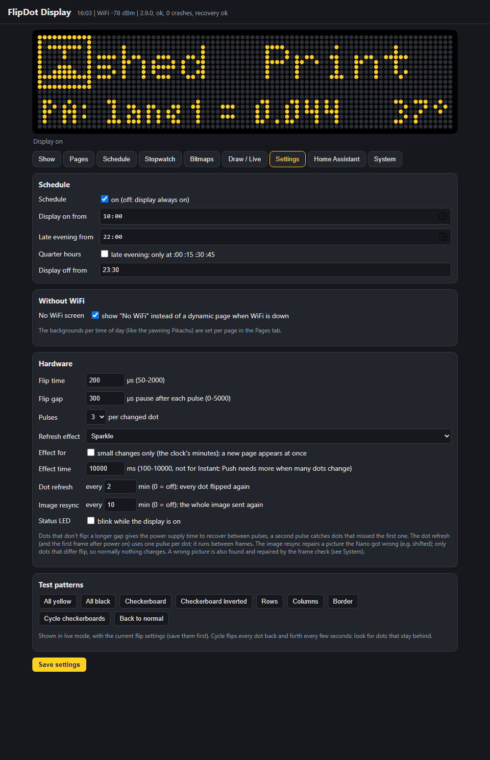Enable Quarter hours late evening checkbox

click(104, 254)
